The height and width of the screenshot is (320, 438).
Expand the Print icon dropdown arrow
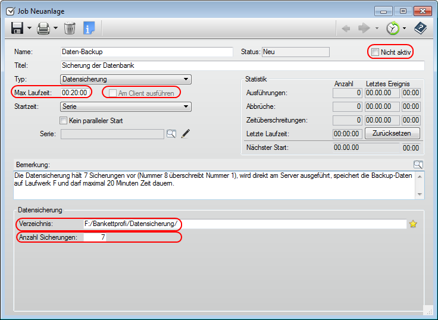[x=56, y=28]
